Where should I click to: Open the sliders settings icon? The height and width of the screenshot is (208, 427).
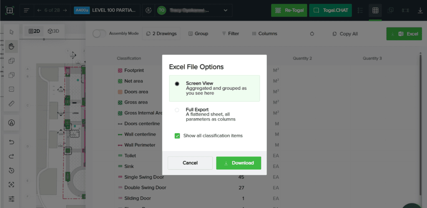(11, 199)
